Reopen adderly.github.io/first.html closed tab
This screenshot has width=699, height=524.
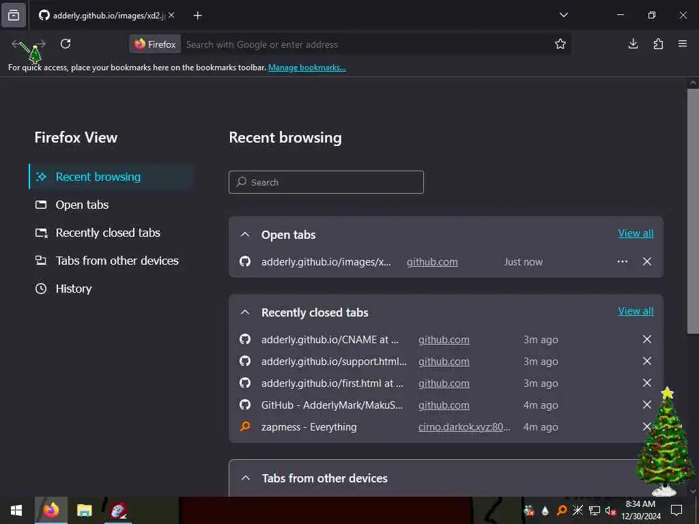point(332,383)
